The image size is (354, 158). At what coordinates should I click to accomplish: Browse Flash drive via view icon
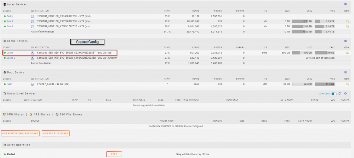pos(348,84)
